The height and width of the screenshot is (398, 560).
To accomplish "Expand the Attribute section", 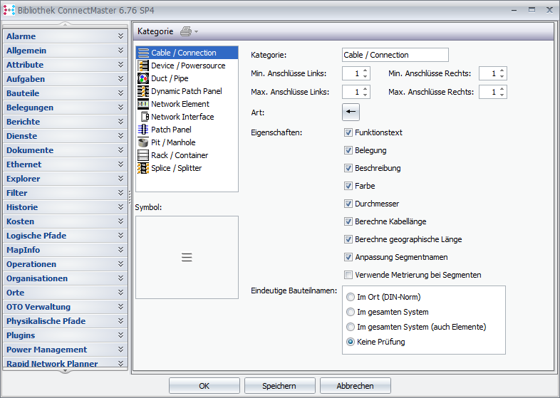I will (65, 65).
